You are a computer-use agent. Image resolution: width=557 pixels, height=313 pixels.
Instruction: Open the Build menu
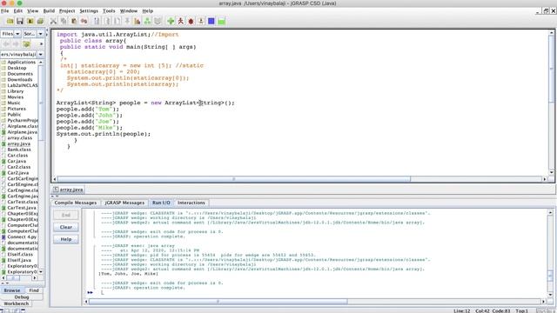49,11
